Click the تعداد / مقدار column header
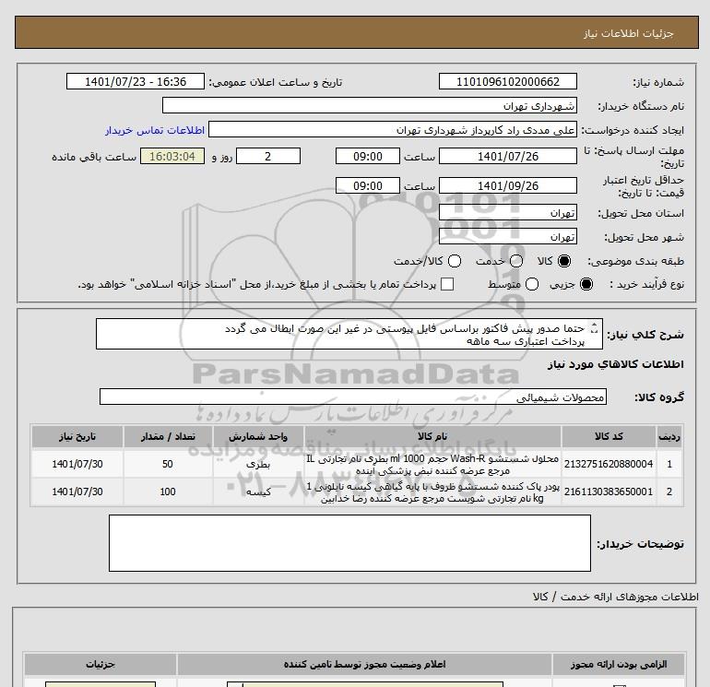 pos(168,436)
